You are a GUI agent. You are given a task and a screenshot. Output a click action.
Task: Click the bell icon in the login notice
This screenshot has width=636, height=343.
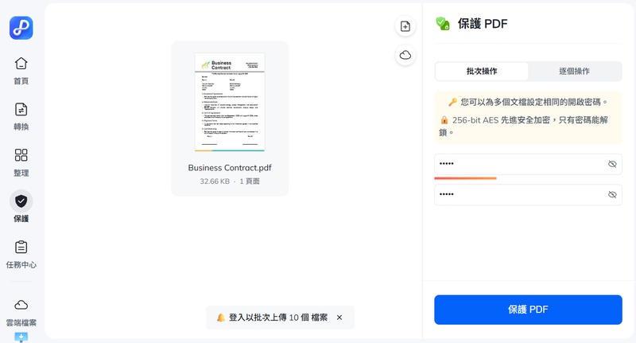coord(221,318)
